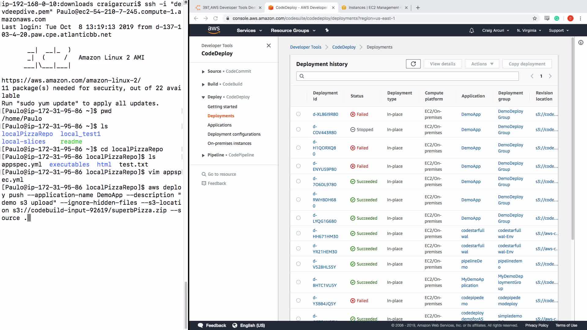The width and height of the screenshot is (587, 330).
Task: Open the info panel icon at right
Action: coord(581,43)
